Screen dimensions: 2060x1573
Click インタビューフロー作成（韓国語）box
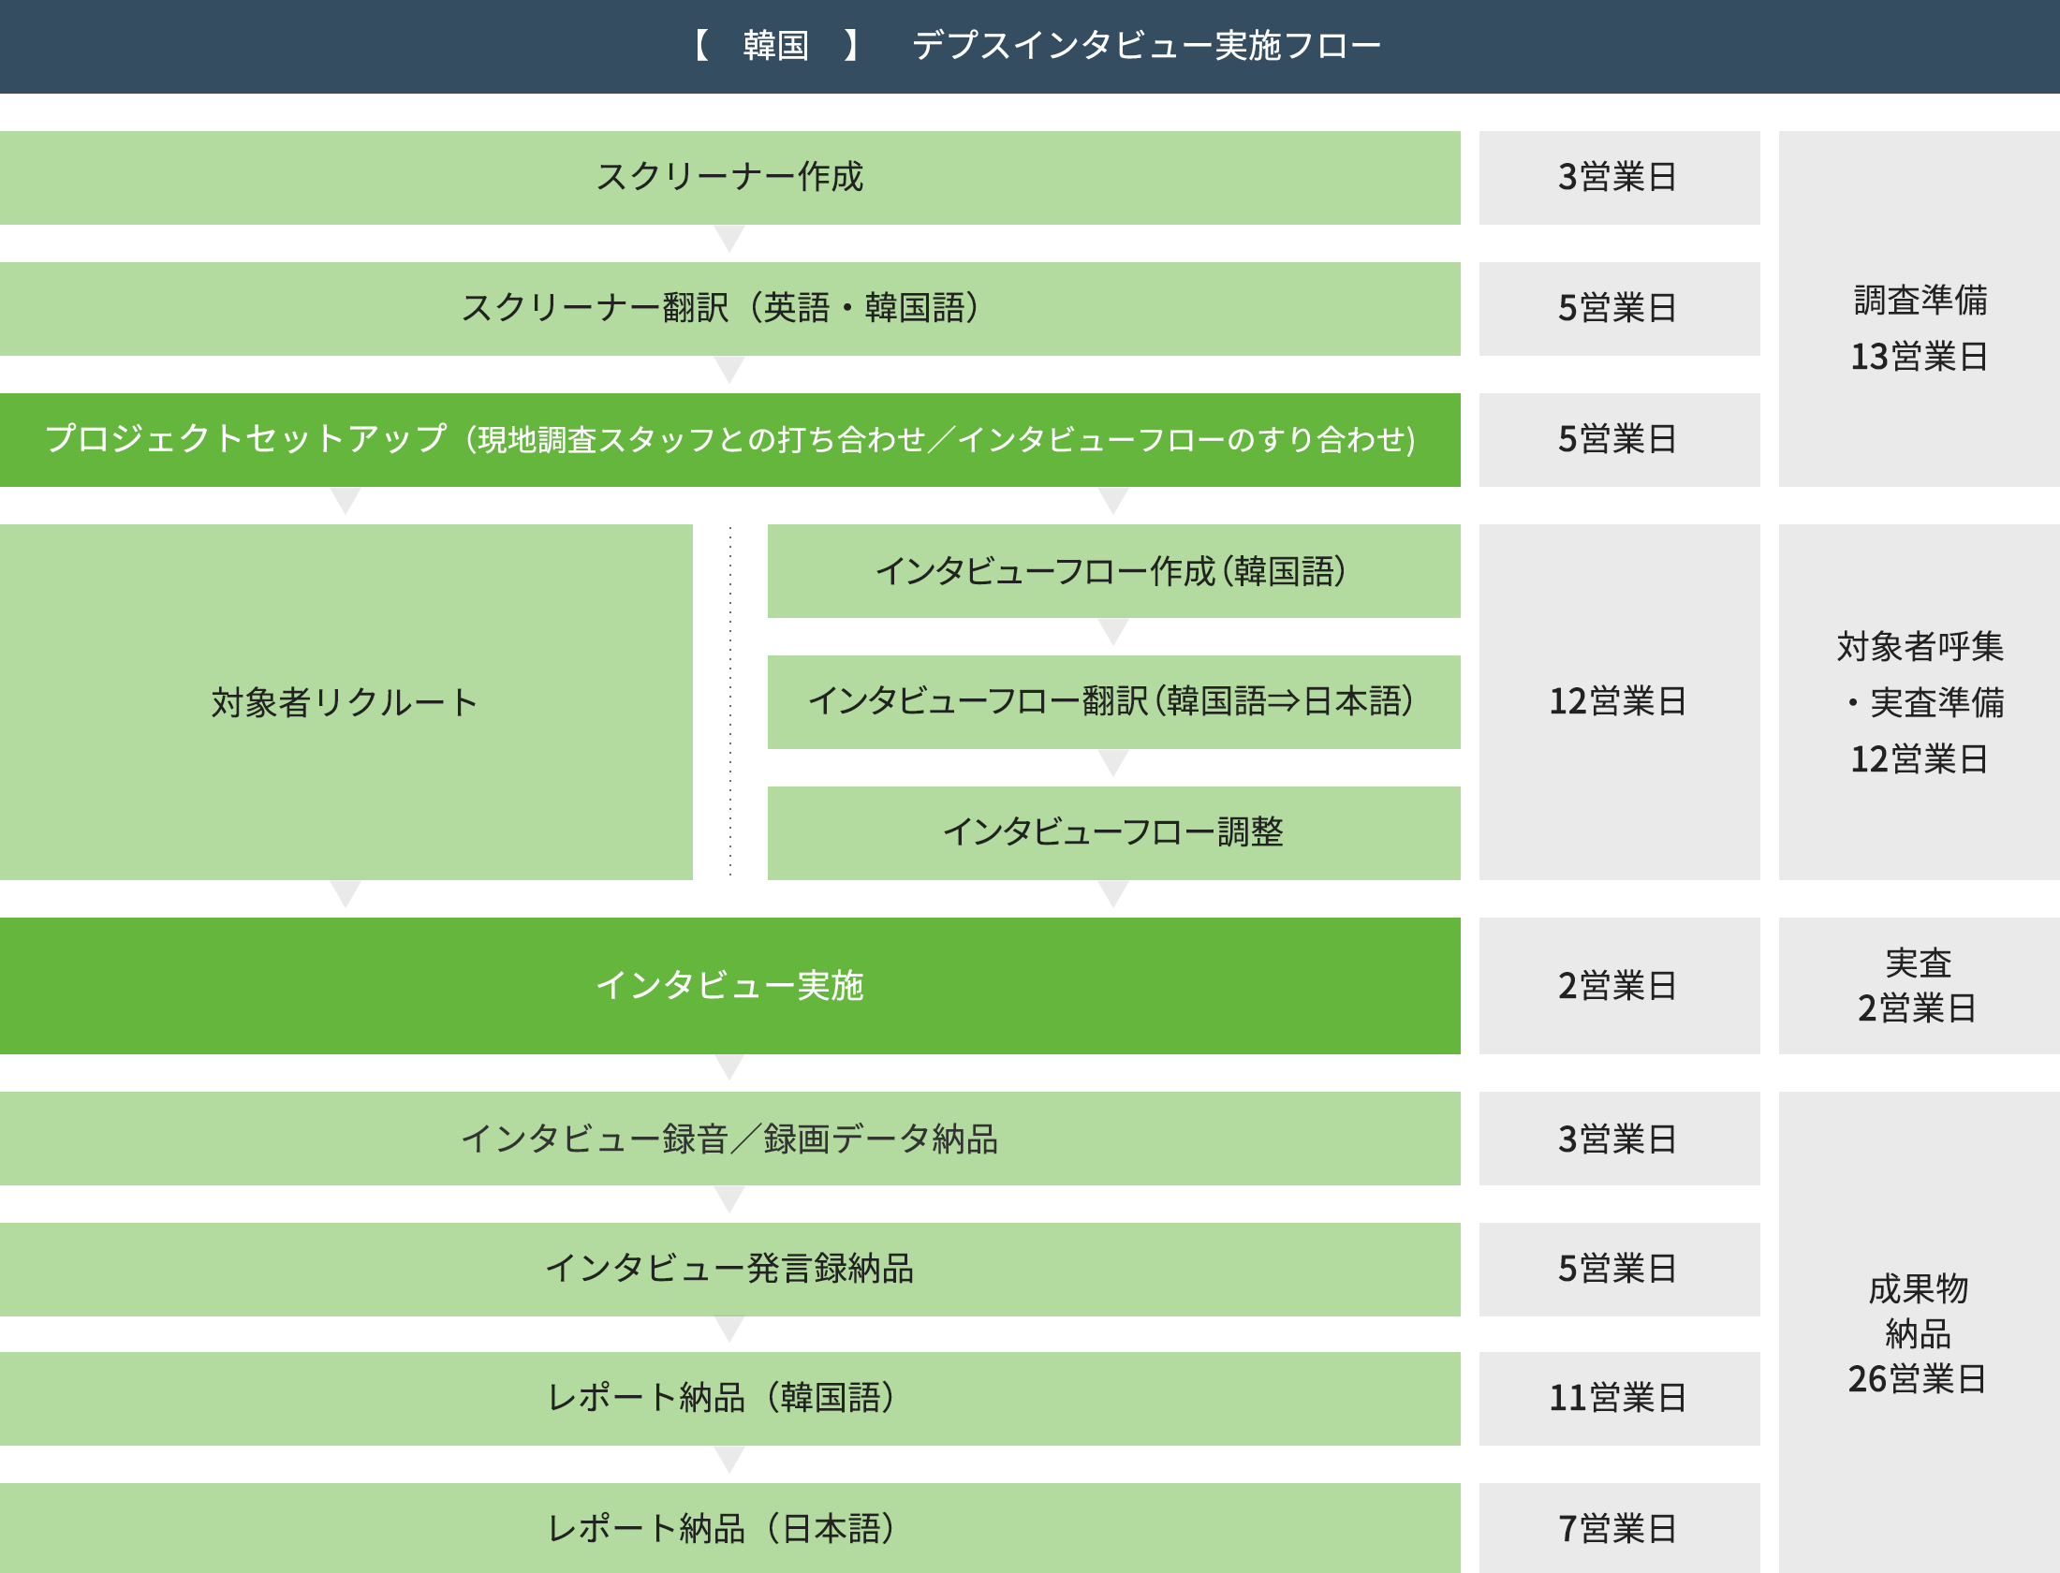click(x=1113, y=570)
